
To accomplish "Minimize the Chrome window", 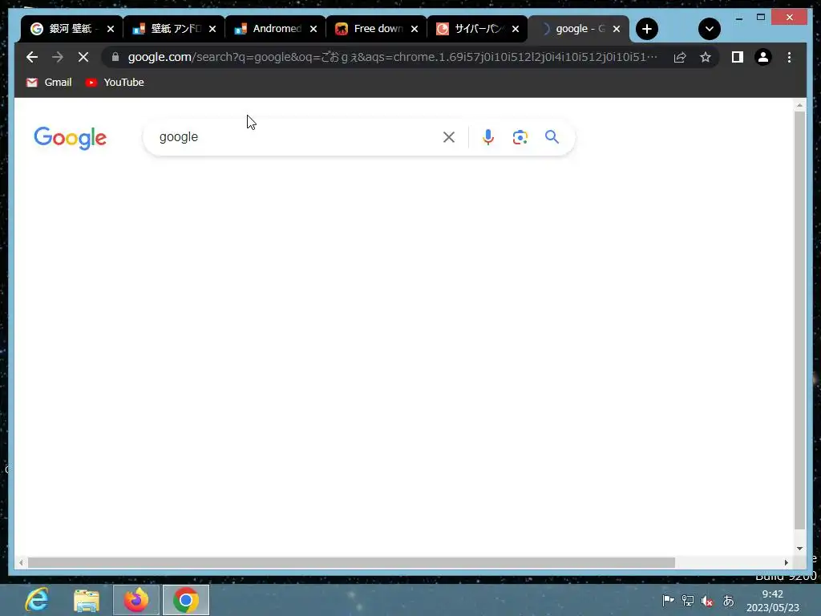I will click(738, 18).
